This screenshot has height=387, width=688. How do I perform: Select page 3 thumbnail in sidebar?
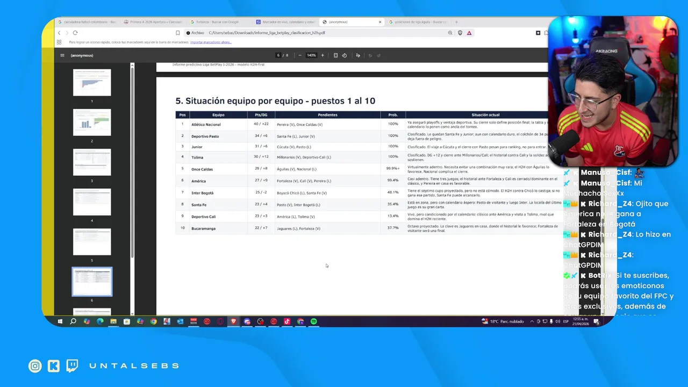pyautogui.click(x=92, y=162)
